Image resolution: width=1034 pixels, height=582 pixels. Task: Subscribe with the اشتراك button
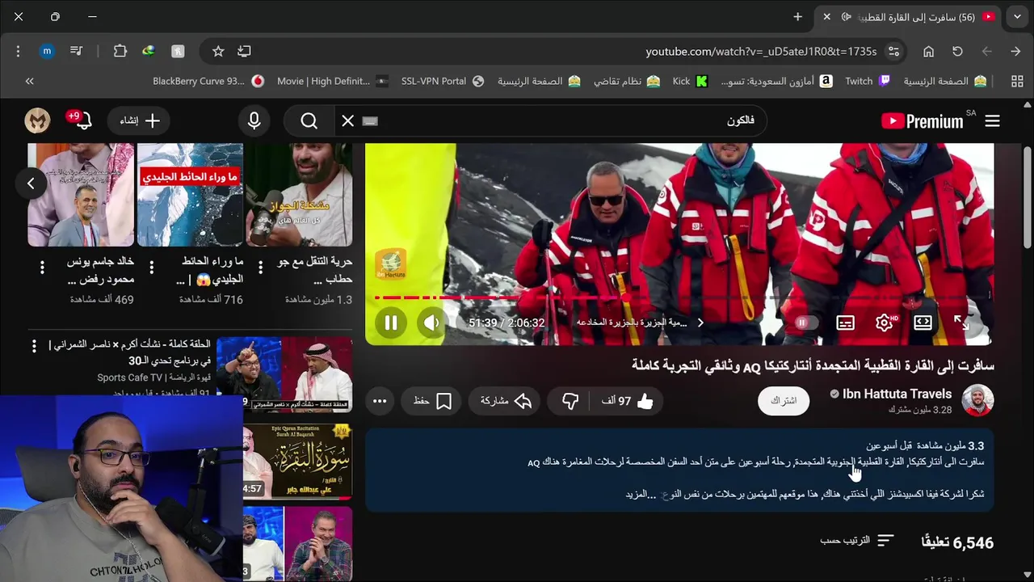pyautogui.click(x=784, y=401)
